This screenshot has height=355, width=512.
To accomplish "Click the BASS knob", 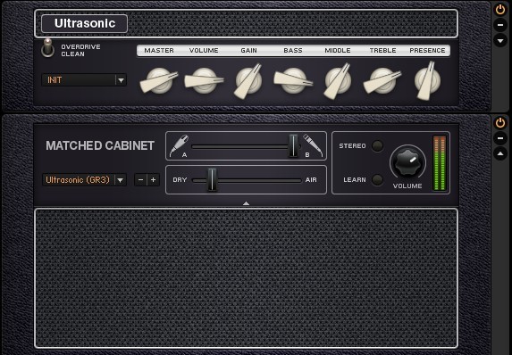I will pos(293,81).
